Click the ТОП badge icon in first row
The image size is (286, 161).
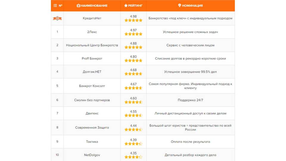pos(57,18)
